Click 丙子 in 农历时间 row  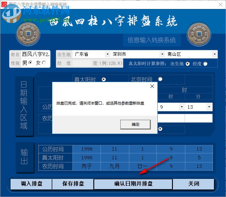[87, 166]
